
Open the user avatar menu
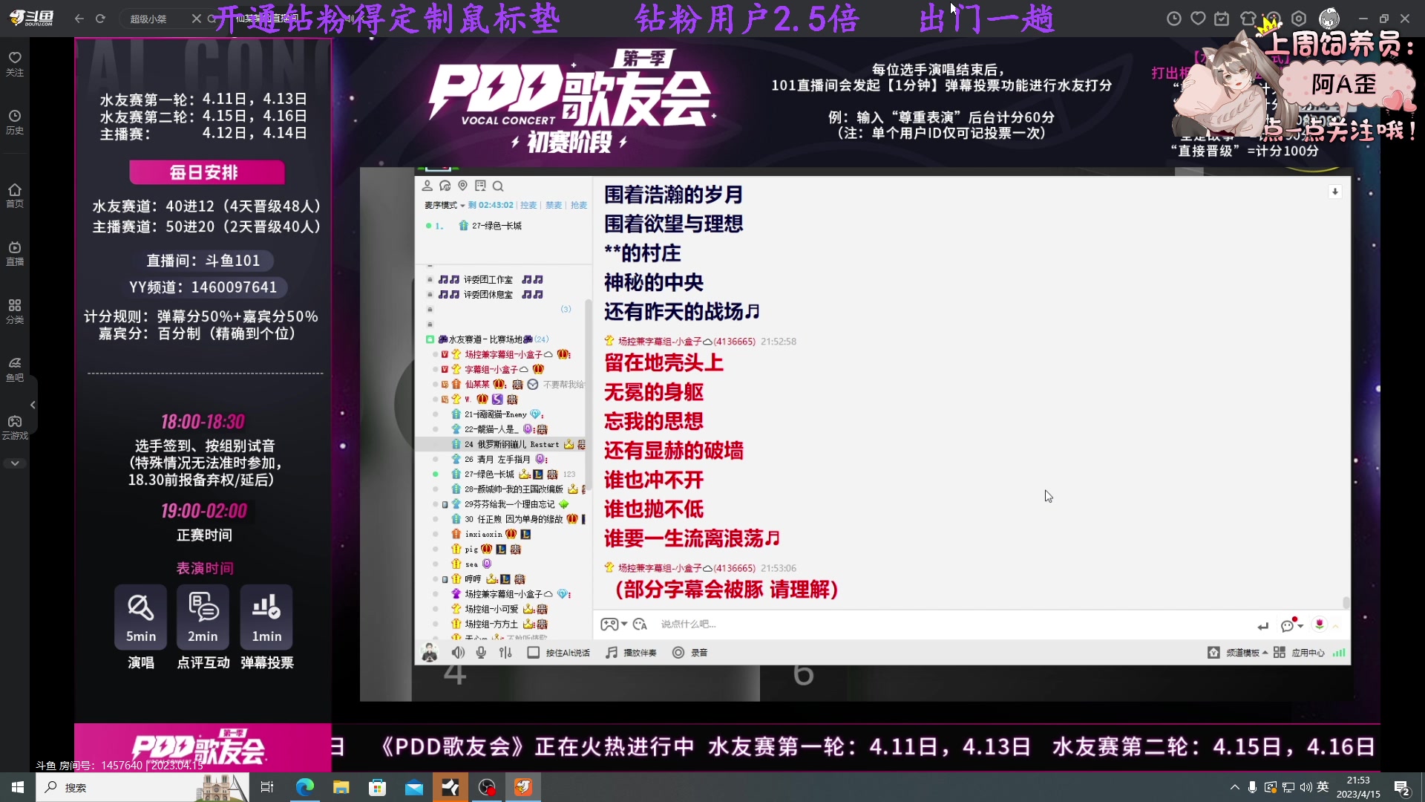pyautogui.click(x=1329, y=19)
